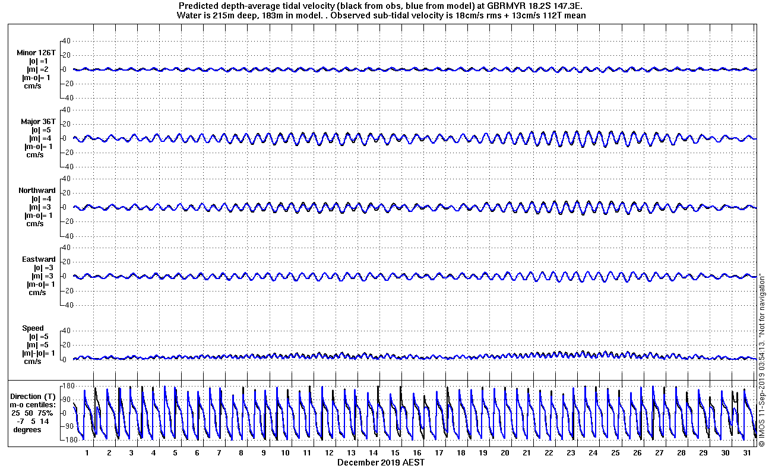This screenshot has height=475, width=772.
Task: Click the 'Speed' panel label
Action: click(x=33, y=328)
